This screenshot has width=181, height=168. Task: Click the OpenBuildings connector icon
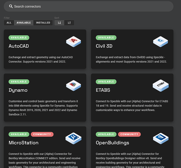[x=161, y=138]
